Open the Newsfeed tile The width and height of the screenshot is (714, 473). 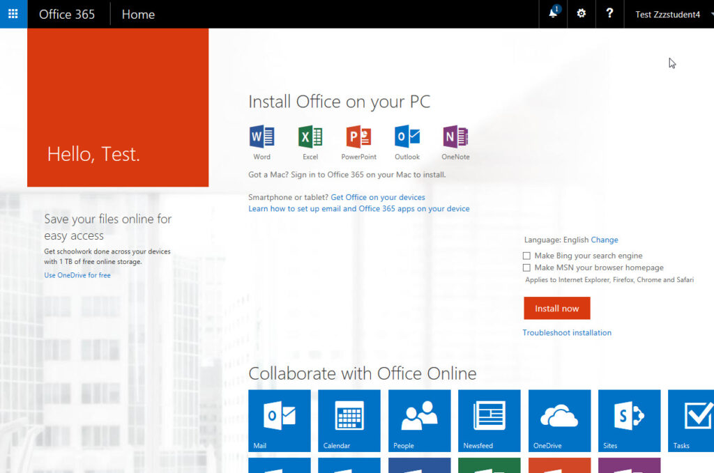point(489,420)
